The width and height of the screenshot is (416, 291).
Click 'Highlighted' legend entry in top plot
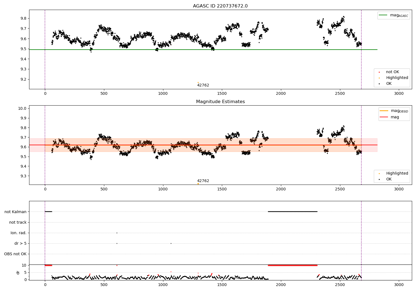pyautogui.click(x=394, y=78)
